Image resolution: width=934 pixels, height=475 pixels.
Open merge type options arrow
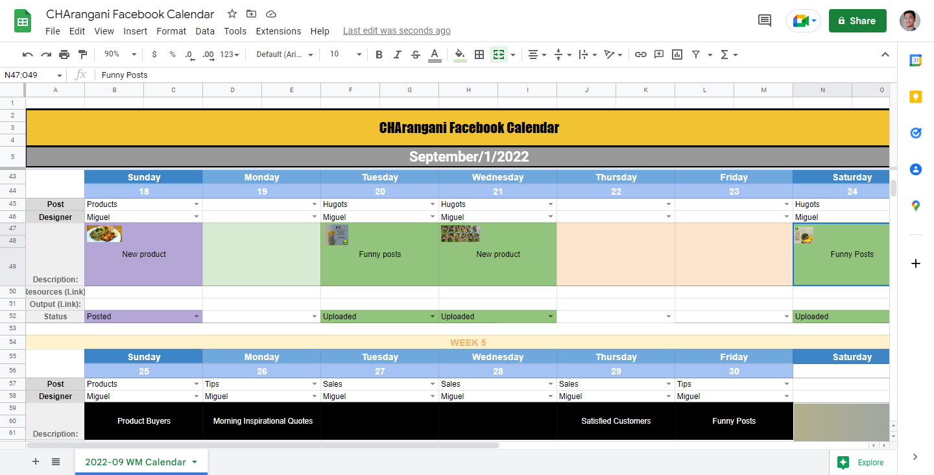(x=513, y=55)
